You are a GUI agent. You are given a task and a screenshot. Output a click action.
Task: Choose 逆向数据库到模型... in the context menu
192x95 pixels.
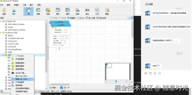(x=23, y=88)
